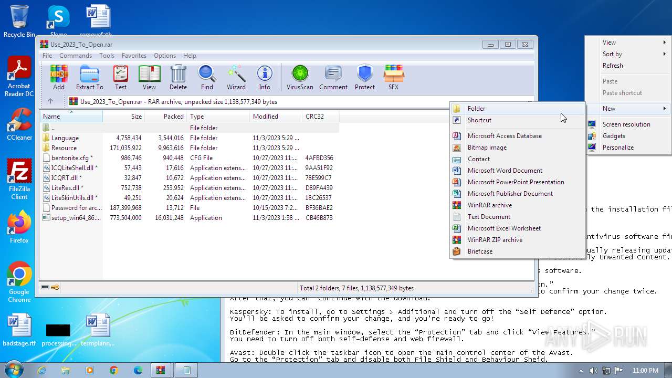Open the View toolbar icon
672x378 pixels.
click(149, 77)
